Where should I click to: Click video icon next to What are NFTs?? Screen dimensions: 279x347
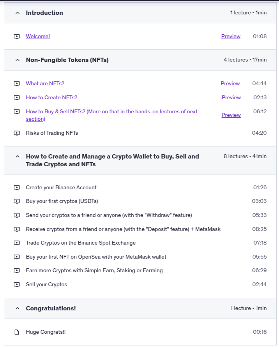17,84
